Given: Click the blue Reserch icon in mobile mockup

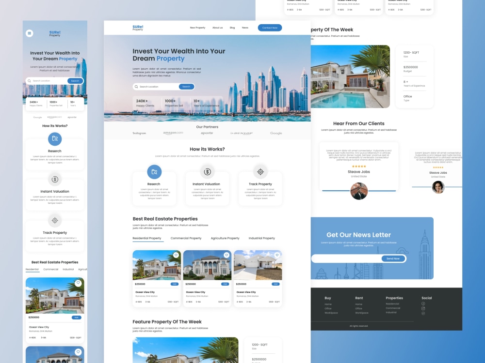Looking at the screenshot, I should tap(55, 139).
